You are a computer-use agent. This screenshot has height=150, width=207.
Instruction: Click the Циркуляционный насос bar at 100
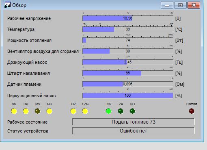(x=128, y=96)
